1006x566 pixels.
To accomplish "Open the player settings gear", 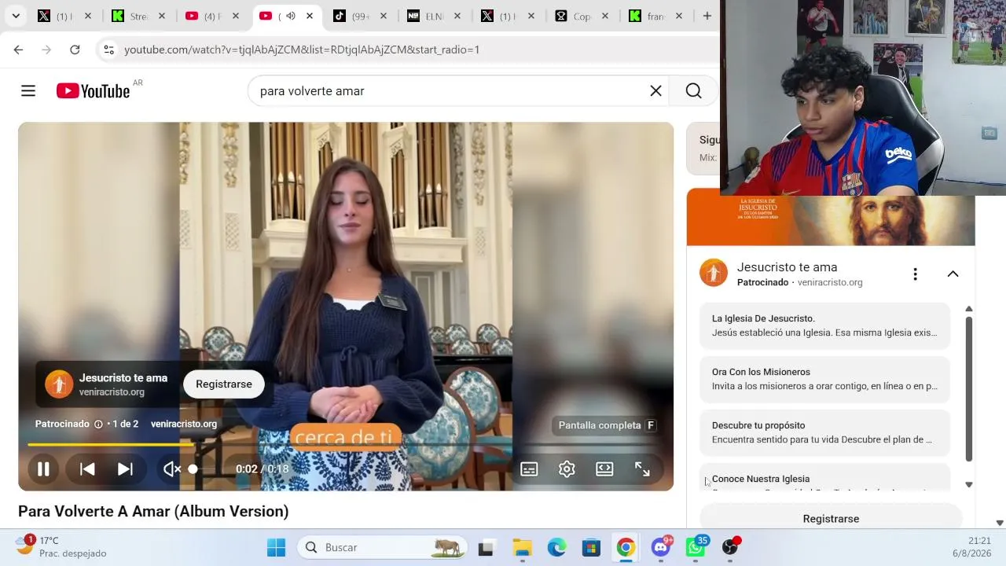I will tap(567, 469).
